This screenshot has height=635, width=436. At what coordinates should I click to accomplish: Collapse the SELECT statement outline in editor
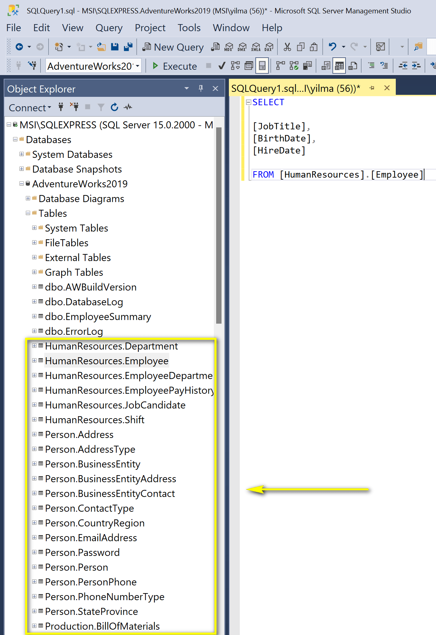click(x=249, y=102)
